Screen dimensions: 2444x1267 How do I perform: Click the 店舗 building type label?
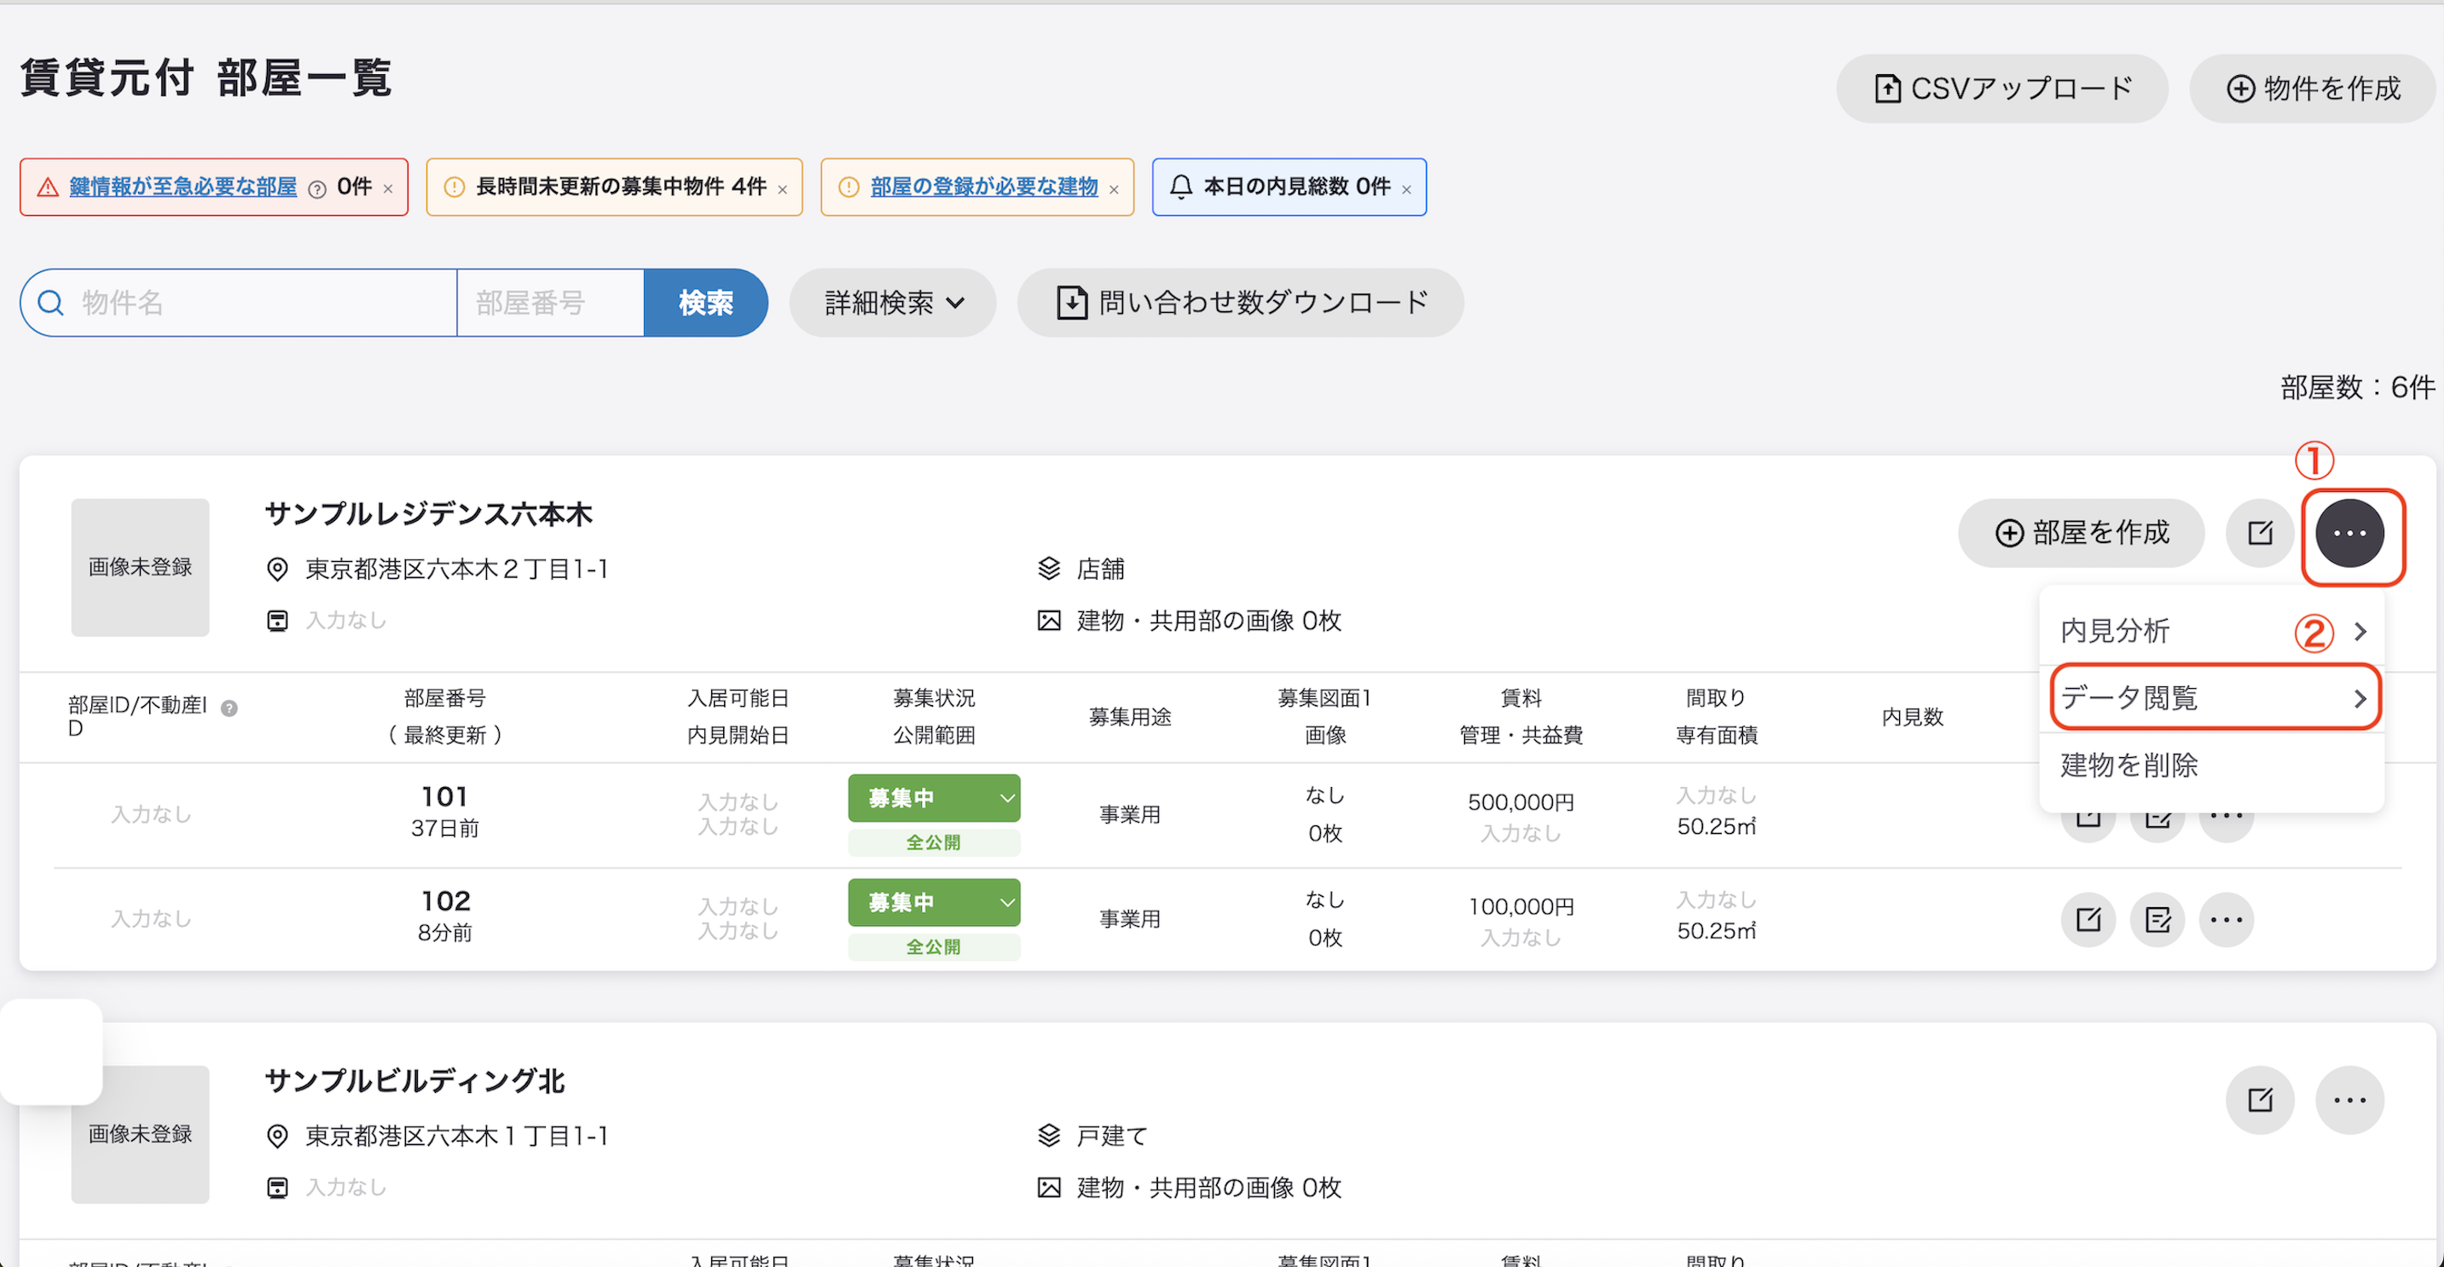click(1101, 569)
